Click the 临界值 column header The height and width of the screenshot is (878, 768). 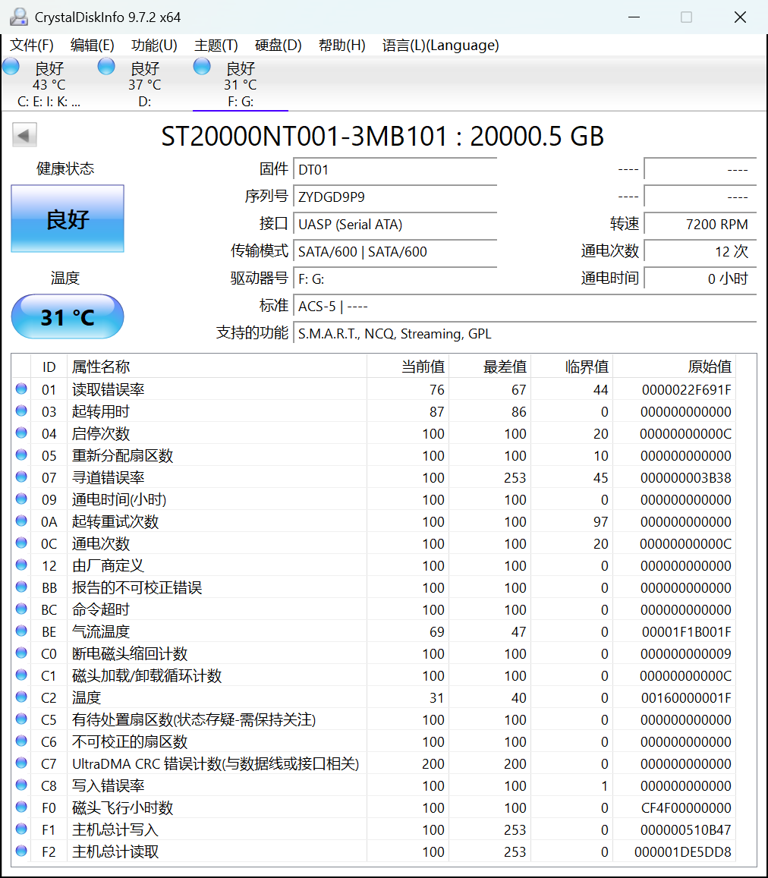(x=571, y=367)
